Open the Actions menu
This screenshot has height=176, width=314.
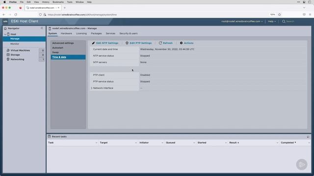pos(186,43)
